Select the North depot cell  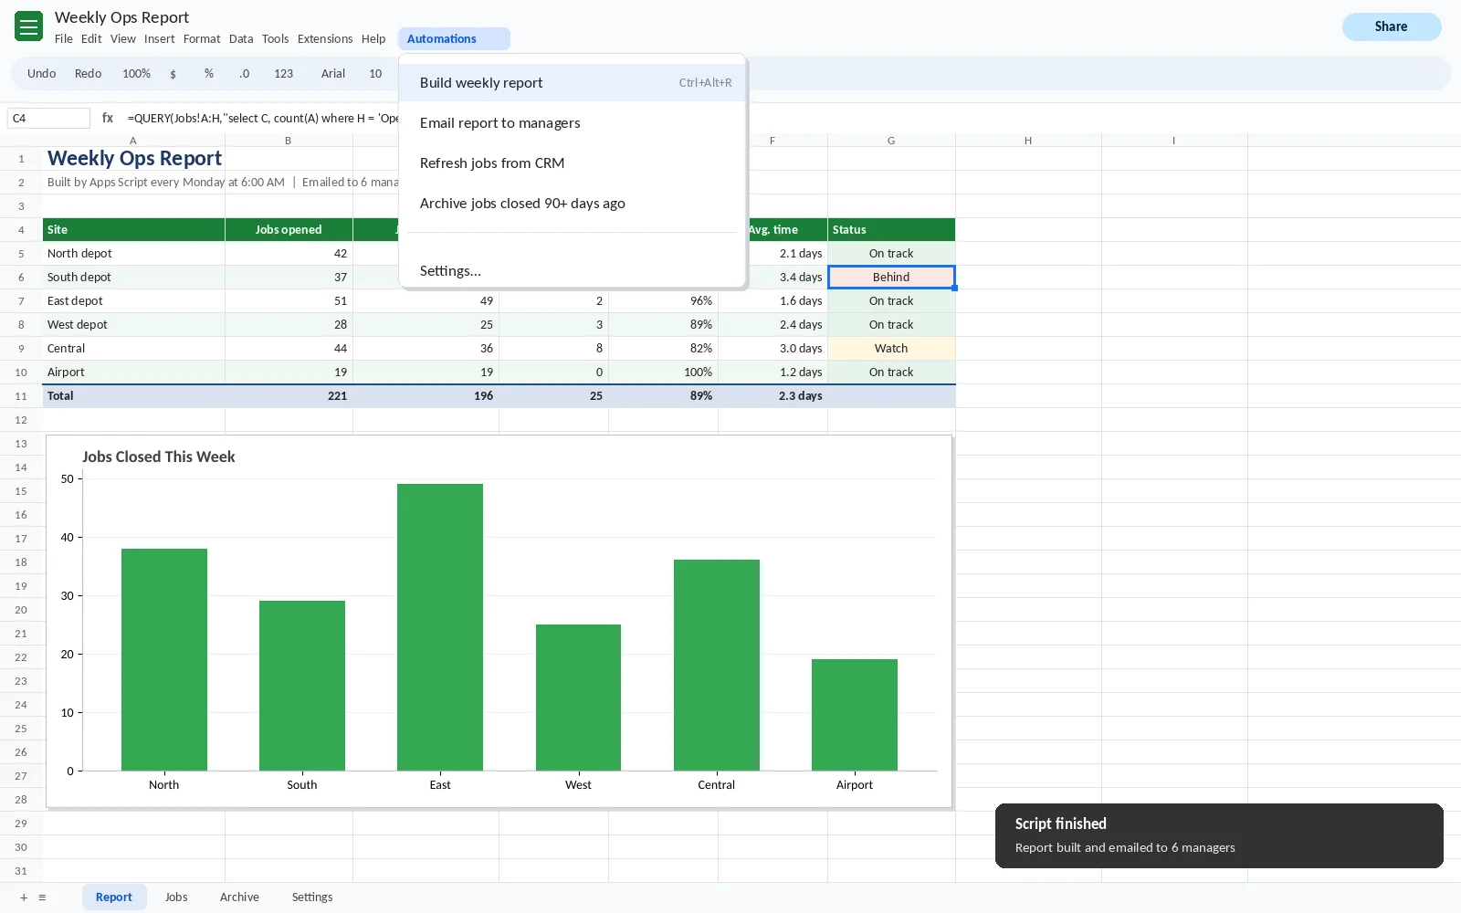tap(133, 254)
